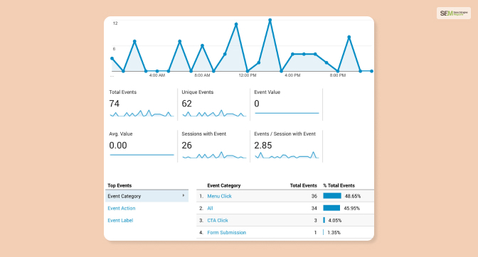This screenshot has height=257, width=478.
Task: Click the 45.95% bar for All
Action: tap(331, 208)
